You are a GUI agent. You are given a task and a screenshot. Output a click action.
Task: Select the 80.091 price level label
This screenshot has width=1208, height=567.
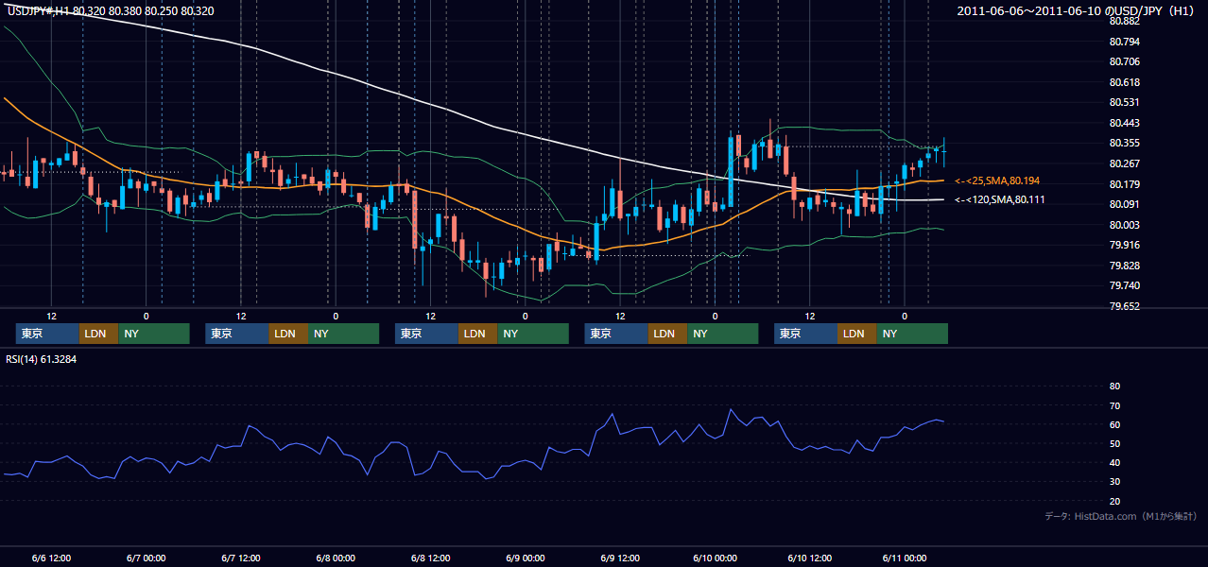click(1123, 204)
